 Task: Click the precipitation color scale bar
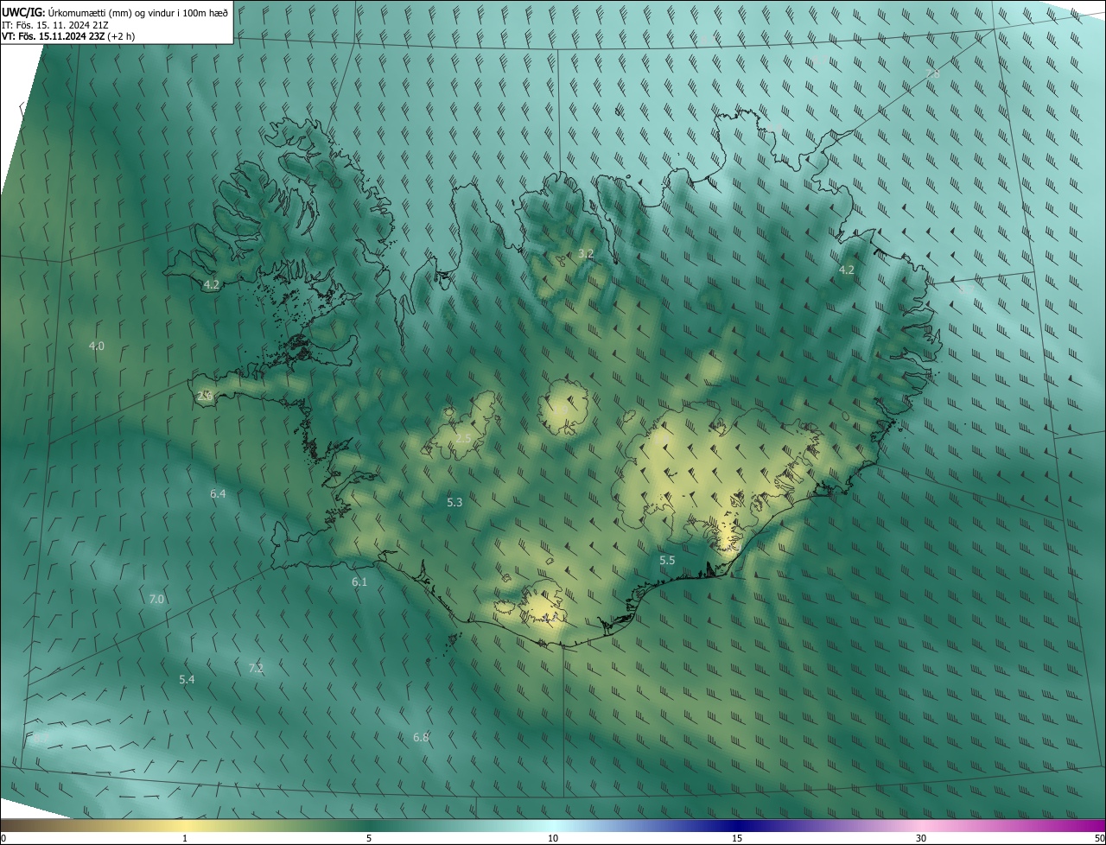553,825
